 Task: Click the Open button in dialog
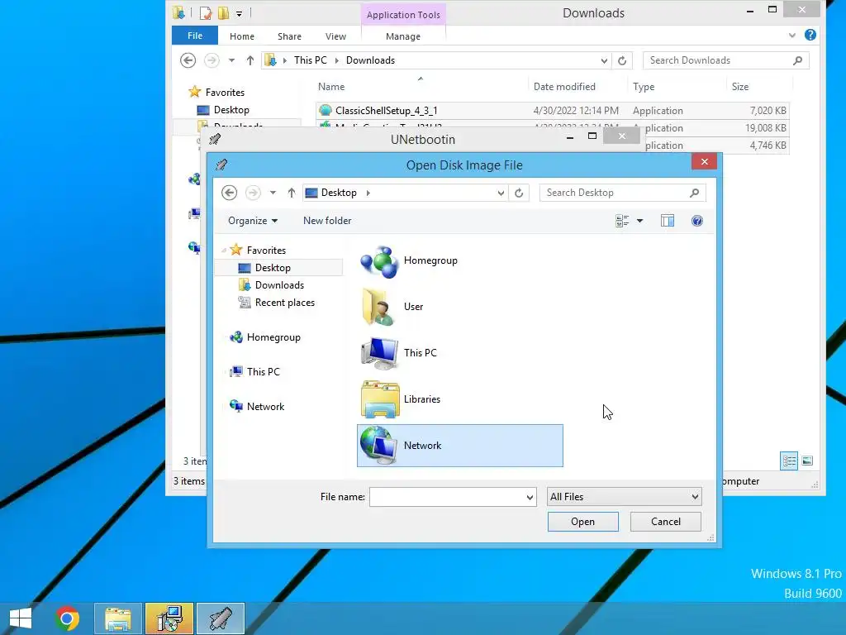click(582, 522)
